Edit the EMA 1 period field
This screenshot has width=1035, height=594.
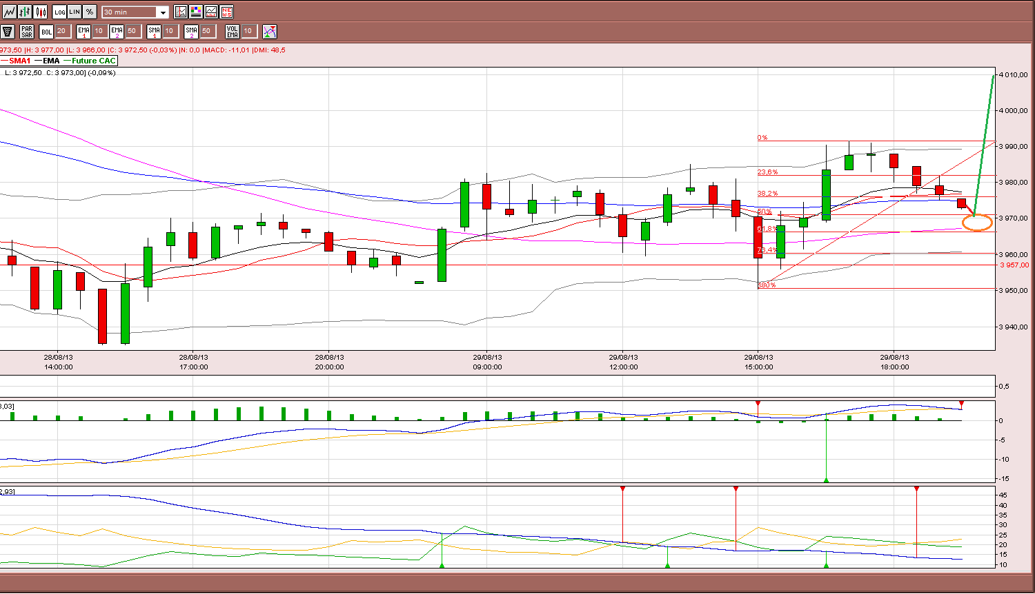tap(99, 31)
